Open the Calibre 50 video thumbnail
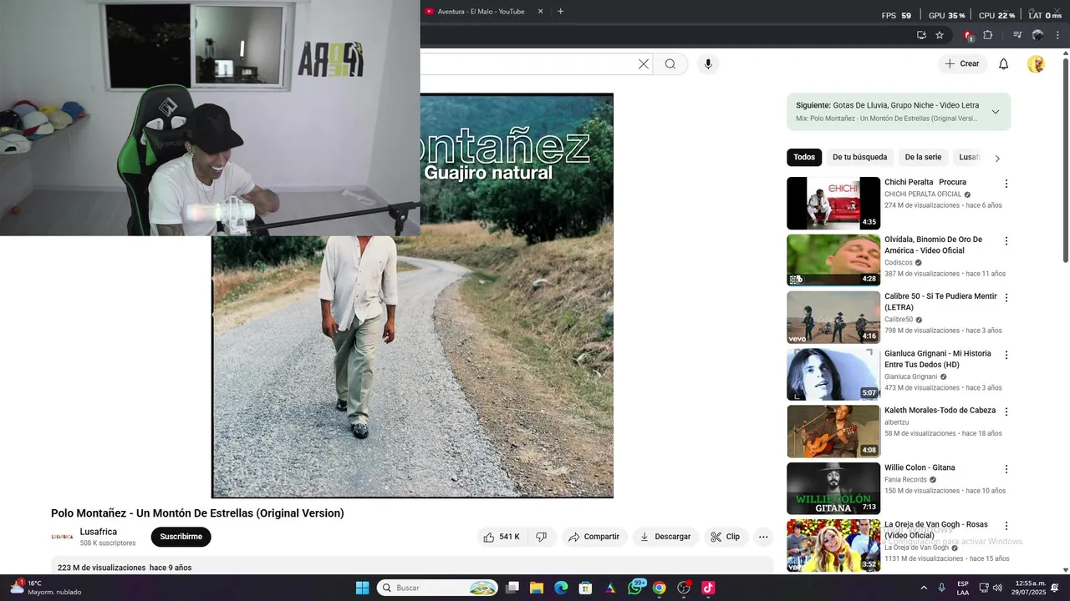 (833, 317)
